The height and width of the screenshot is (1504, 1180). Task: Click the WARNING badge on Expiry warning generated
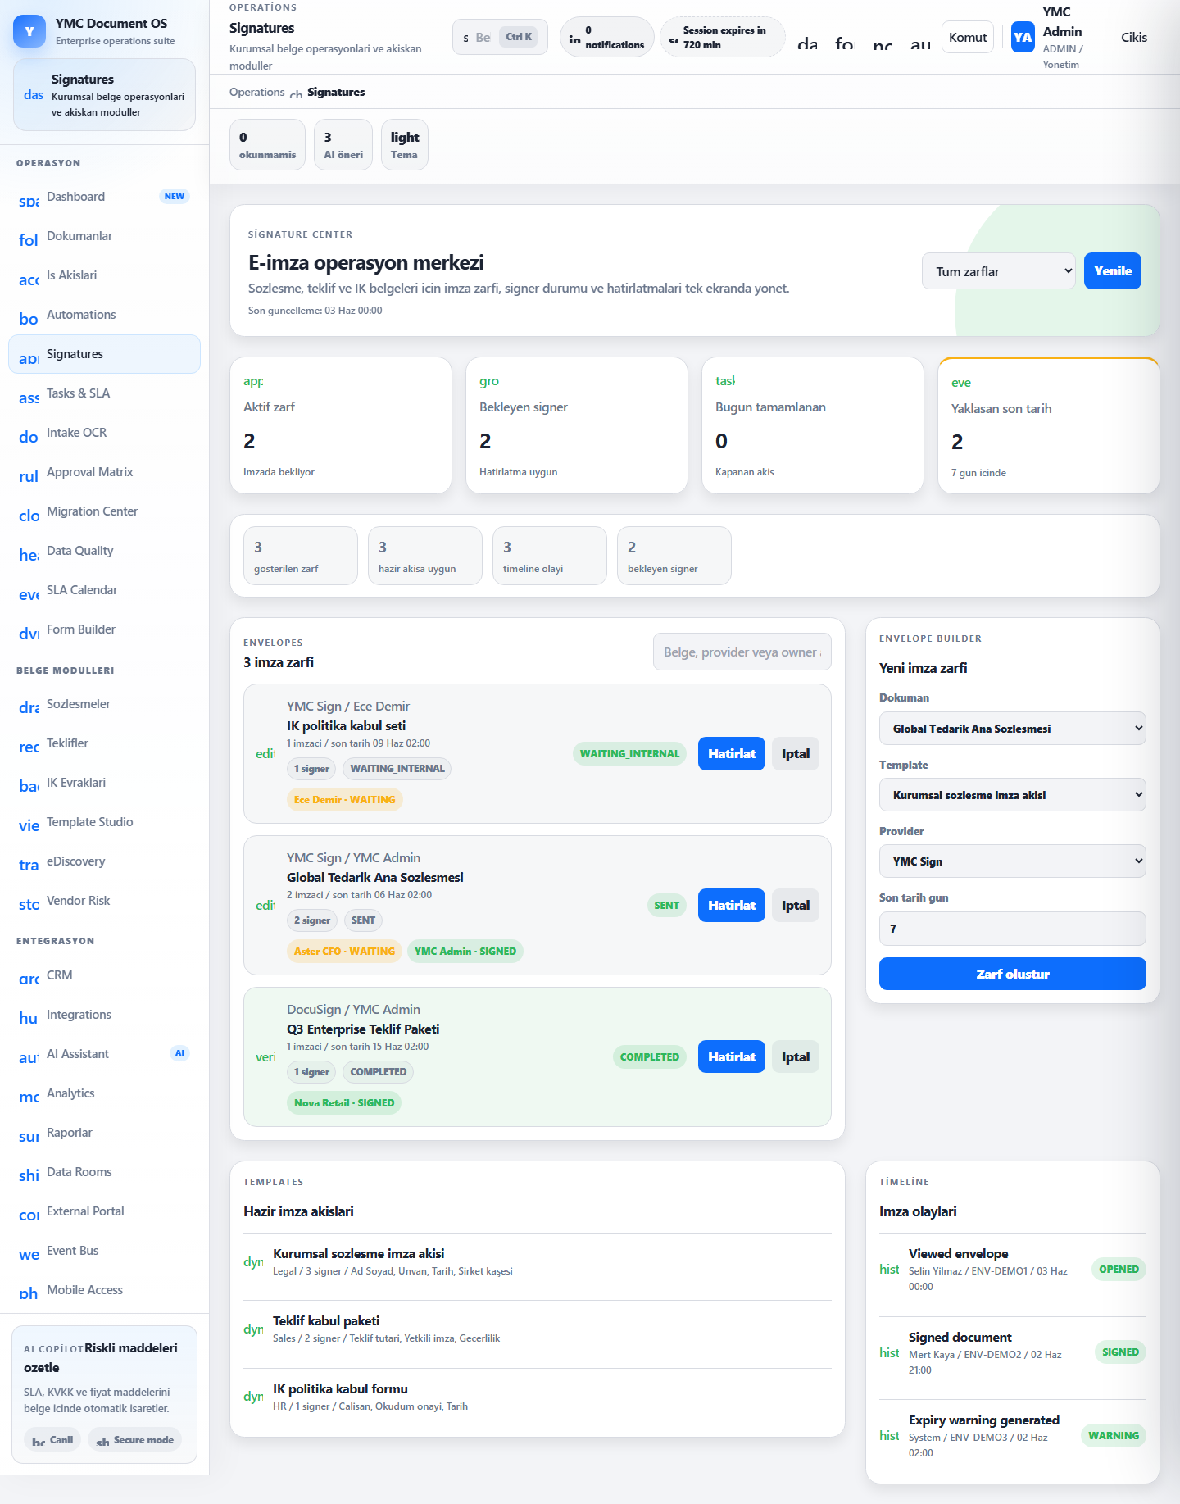click(x=1114, y=1436)
